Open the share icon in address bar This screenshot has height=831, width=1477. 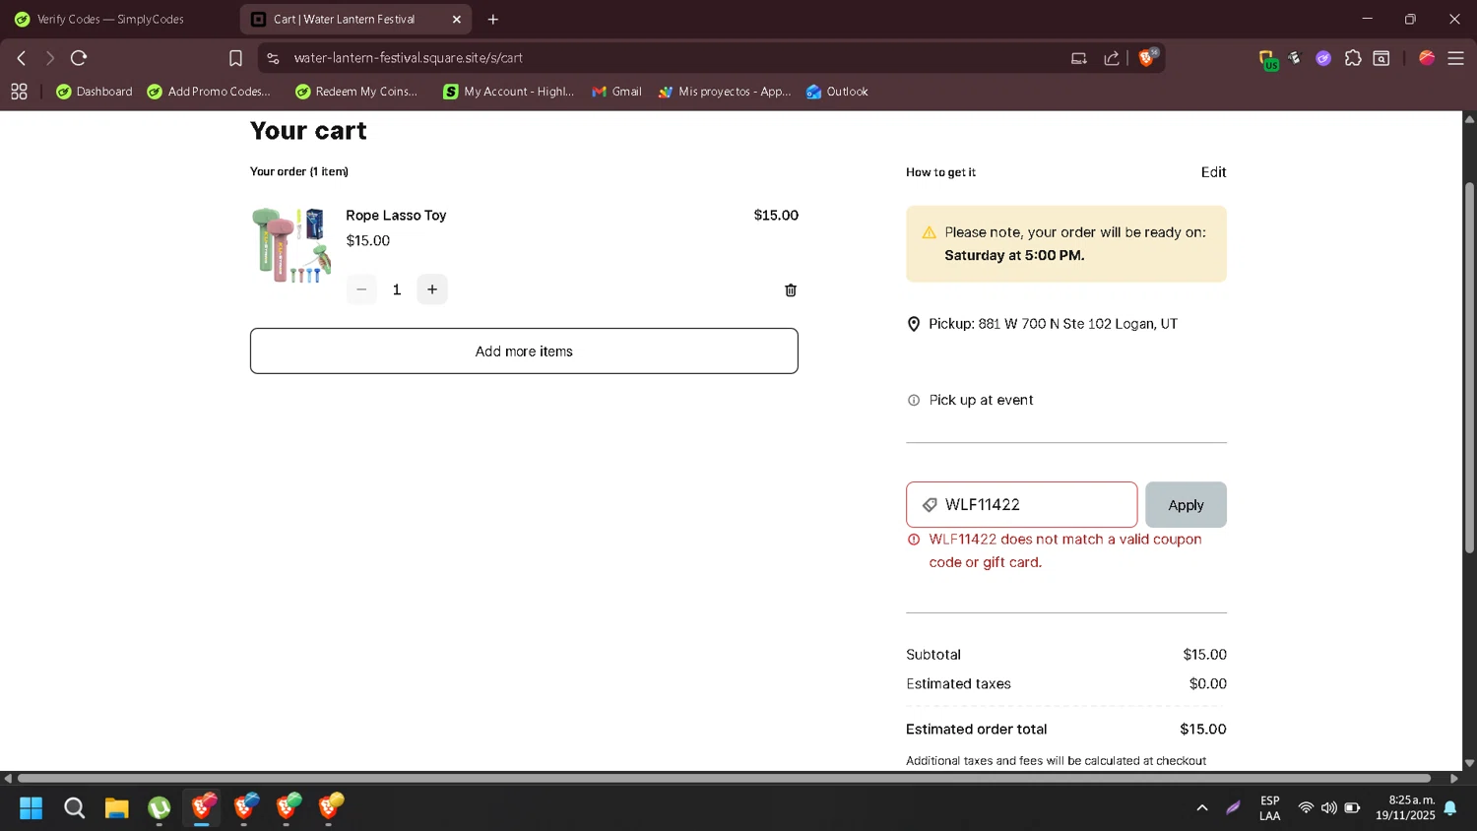click(x=1112, y=58)
